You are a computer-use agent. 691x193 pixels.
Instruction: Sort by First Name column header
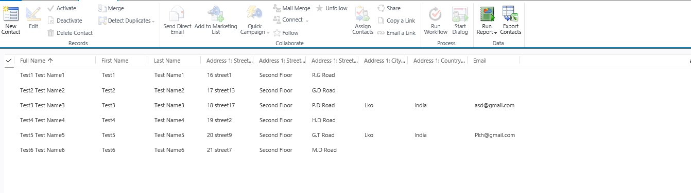pyautogui.click(x=115, y=61)
